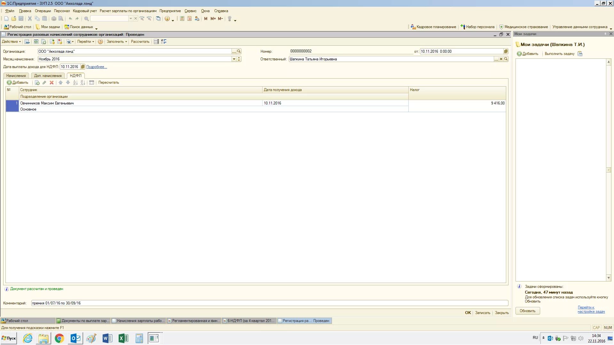
Task: Click the New document icon in main toolbar
Action: [6, 19]
